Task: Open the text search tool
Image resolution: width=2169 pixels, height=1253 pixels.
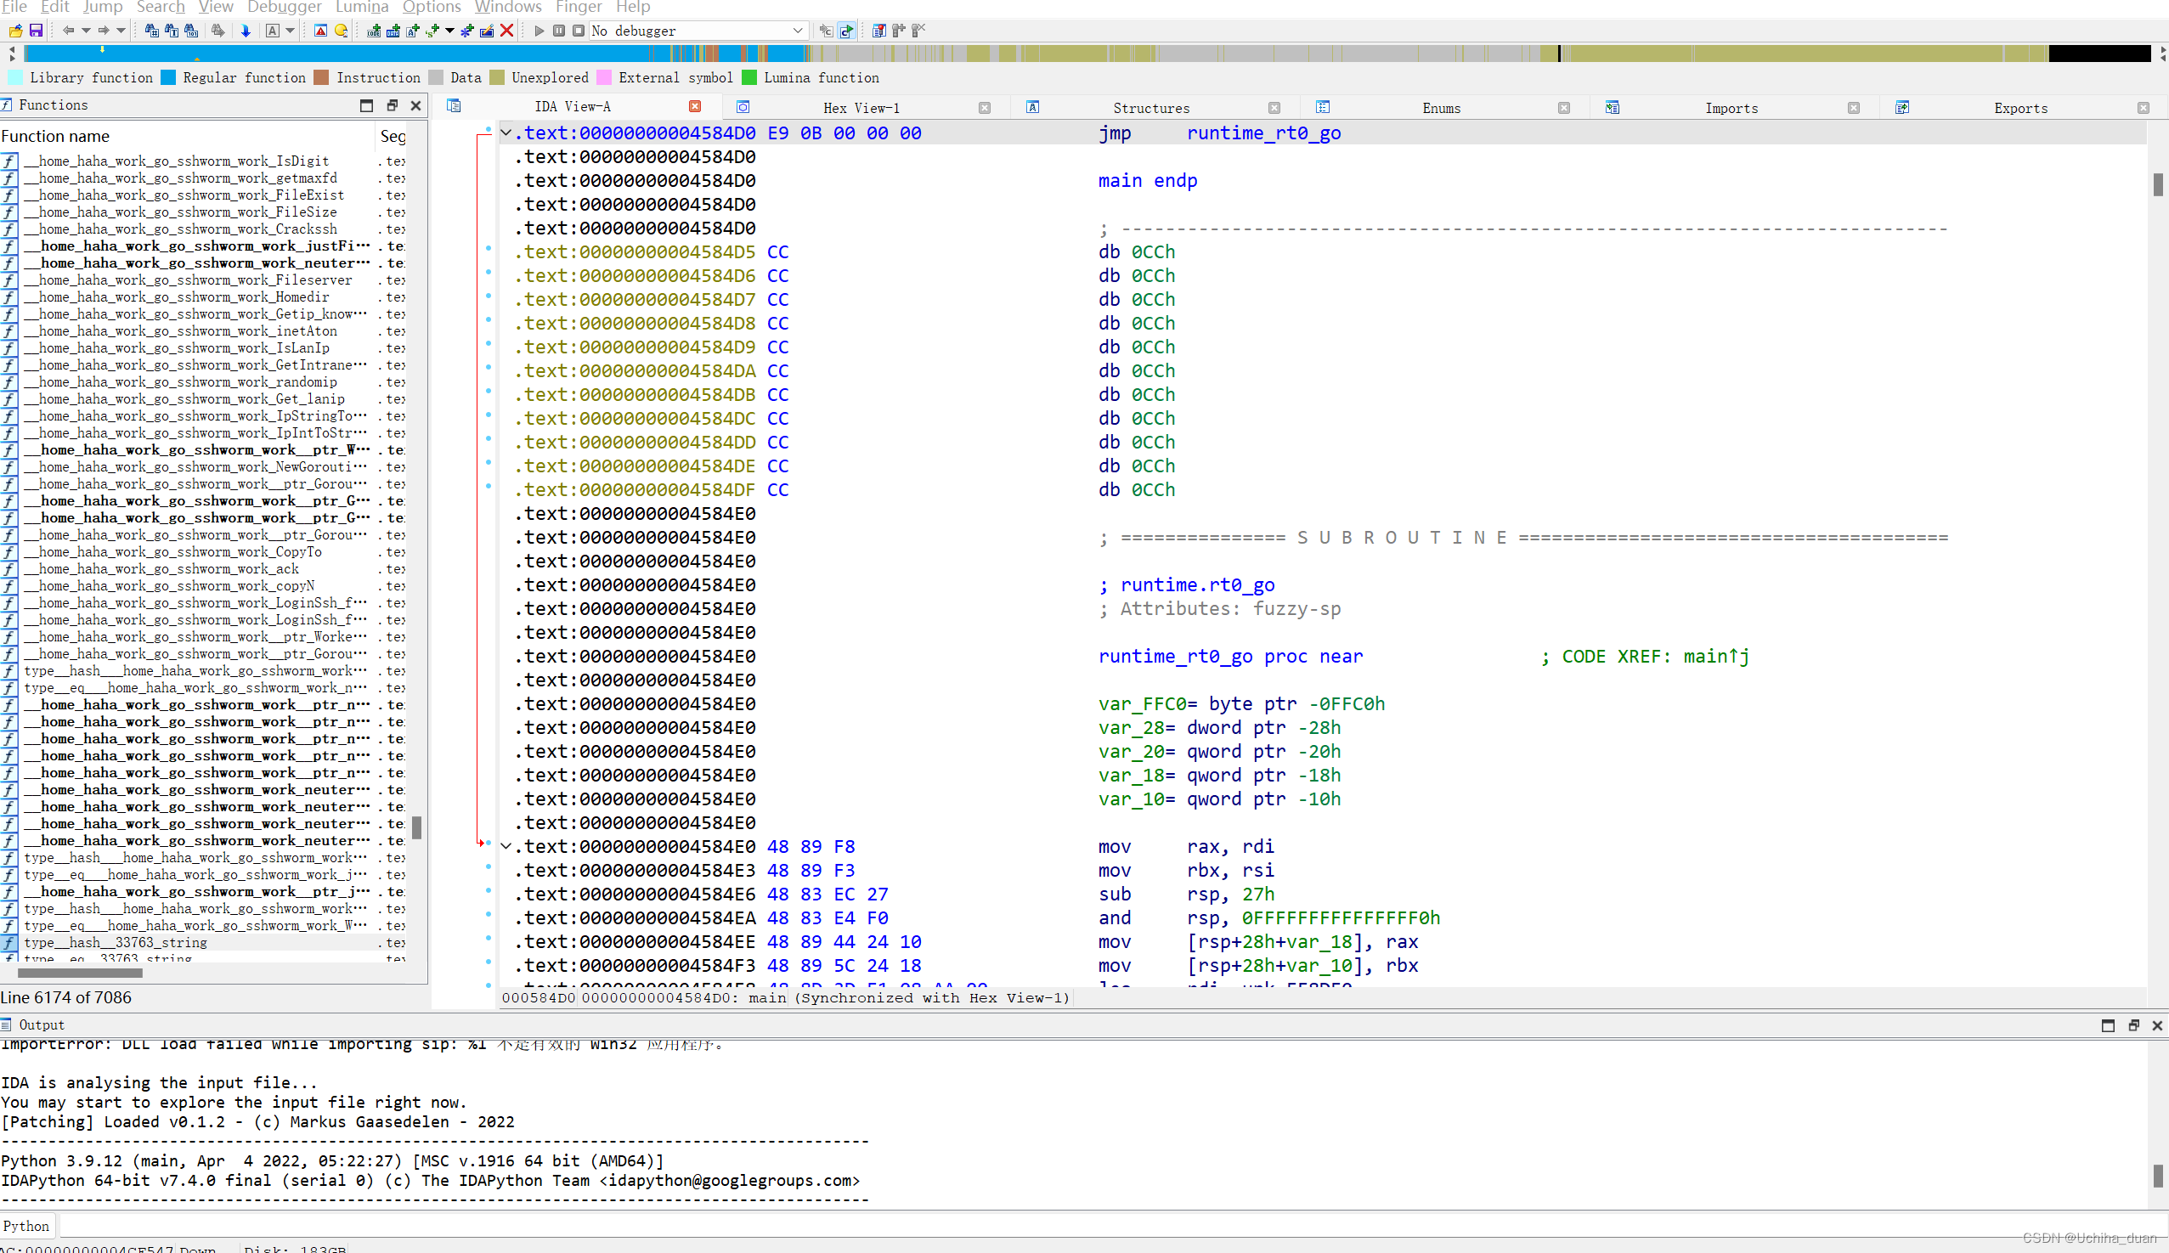Action: pyautogui.click(x=172, y=30)
